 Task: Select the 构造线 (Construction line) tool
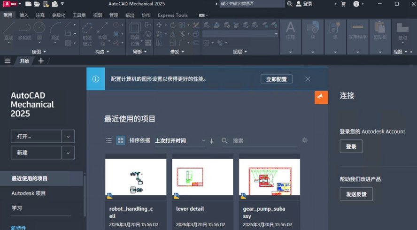(x=102, y=34)
